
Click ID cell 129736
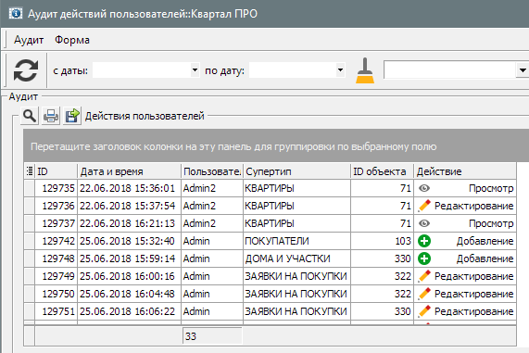point(56,206)
